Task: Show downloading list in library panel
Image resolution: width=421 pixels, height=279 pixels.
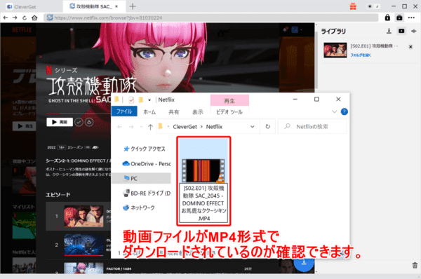Action: (389, 31)
